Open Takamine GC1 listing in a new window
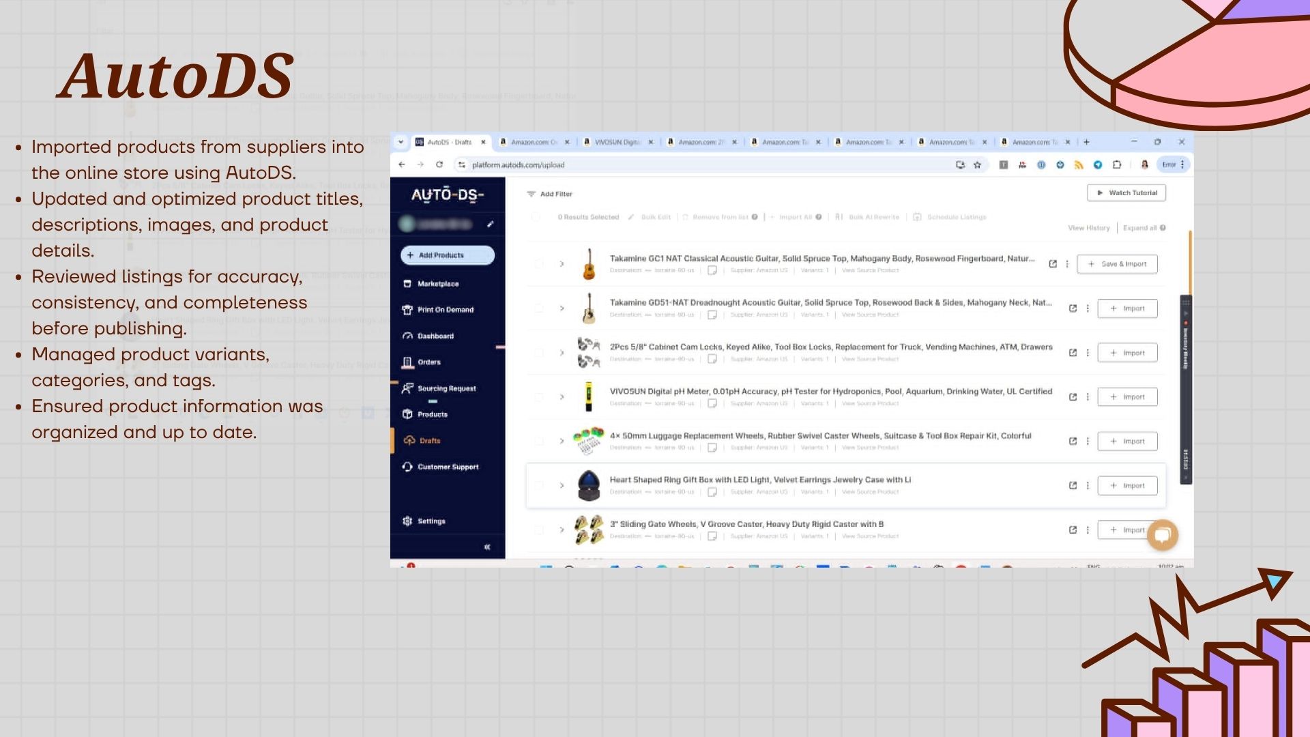The image size is (1310, 737). 1053,264
